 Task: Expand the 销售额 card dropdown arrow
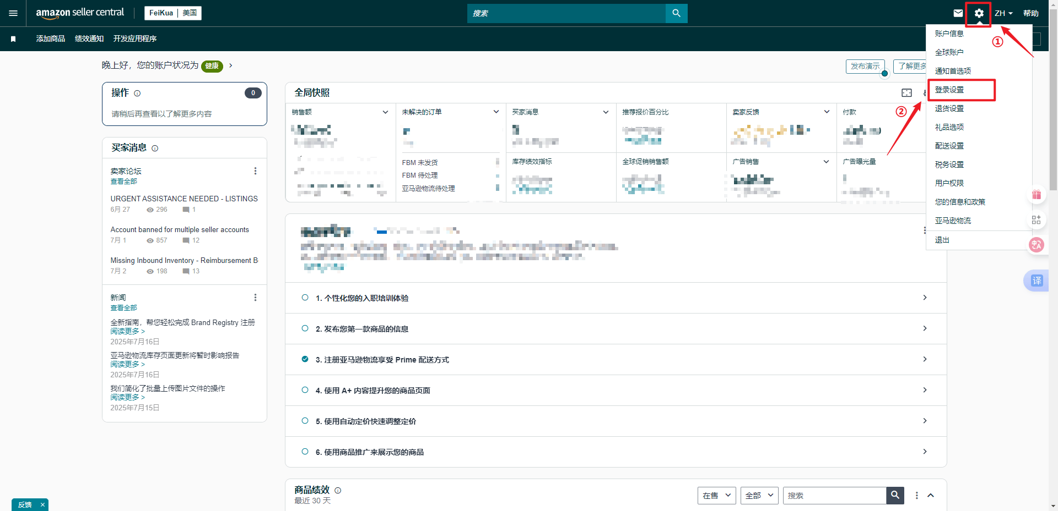click(385, 112)
